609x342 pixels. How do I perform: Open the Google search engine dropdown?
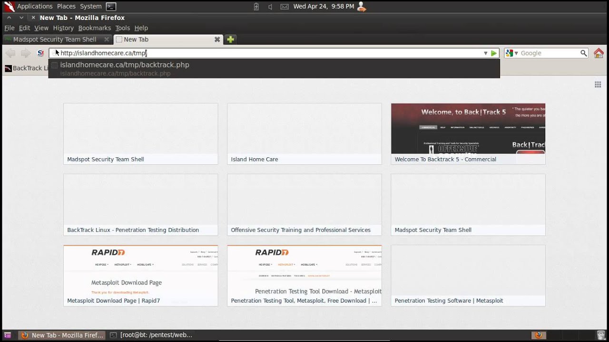pos(511,53)
